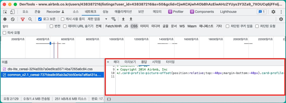Filter requests by 전체 type
This screenshot has width=286, height=103.
click(98, 26)
